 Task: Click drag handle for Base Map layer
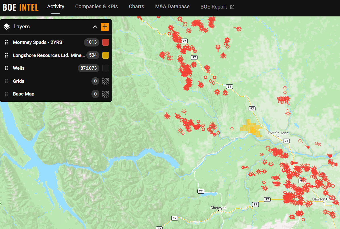tap(6, 94)
